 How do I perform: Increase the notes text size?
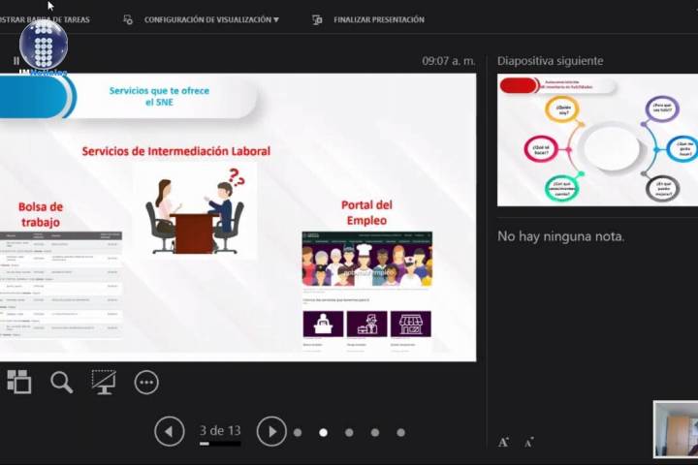click(x=503, y=442)
